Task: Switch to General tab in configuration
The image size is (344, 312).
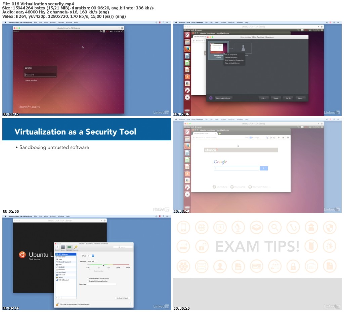Action: pos(57,248)
